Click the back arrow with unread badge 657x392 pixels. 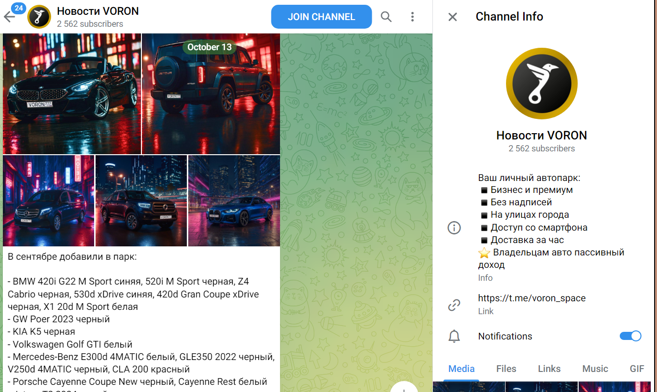click(x=11, y=17)
